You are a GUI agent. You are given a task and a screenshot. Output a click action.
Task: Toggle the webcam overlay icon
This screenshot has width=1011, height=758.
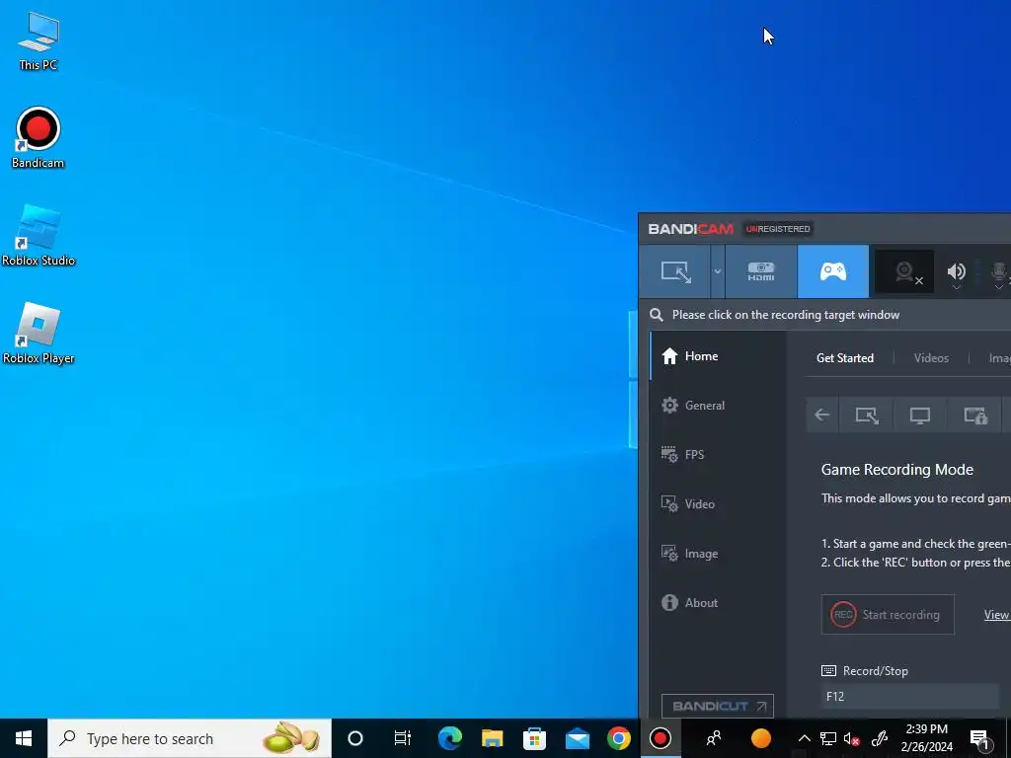pos(904,272)
